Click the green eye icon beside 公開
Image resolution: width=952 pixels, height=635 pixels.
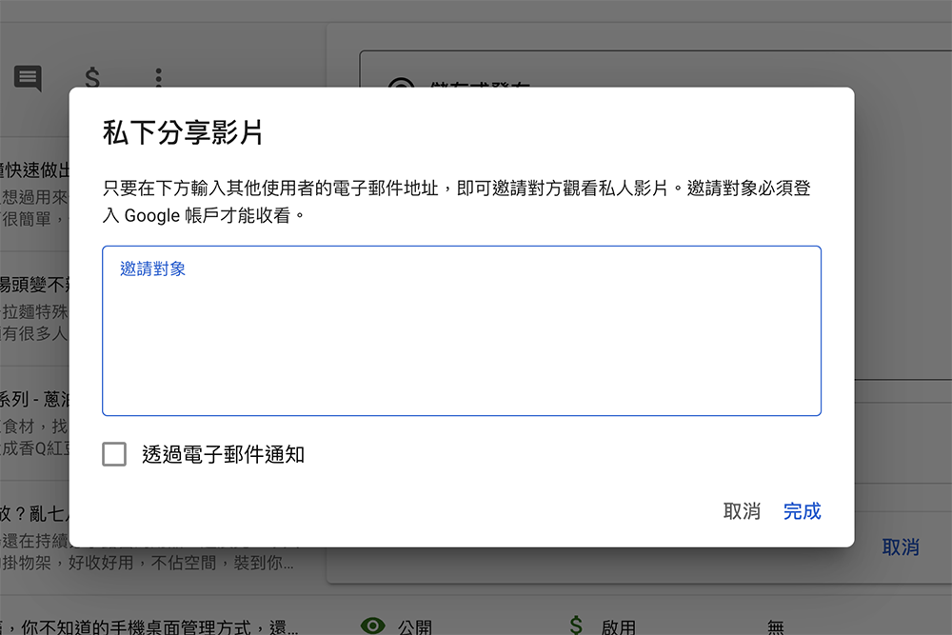tap(372, 625)
